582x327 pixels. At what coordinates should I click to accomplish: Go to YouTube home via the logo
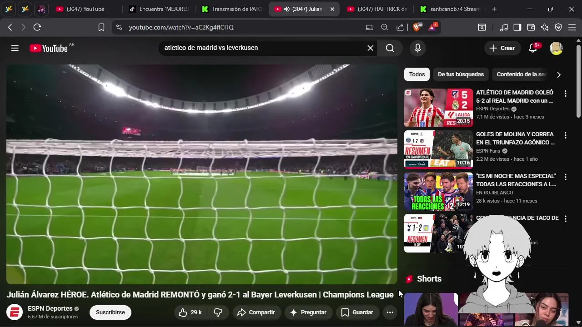49,48
